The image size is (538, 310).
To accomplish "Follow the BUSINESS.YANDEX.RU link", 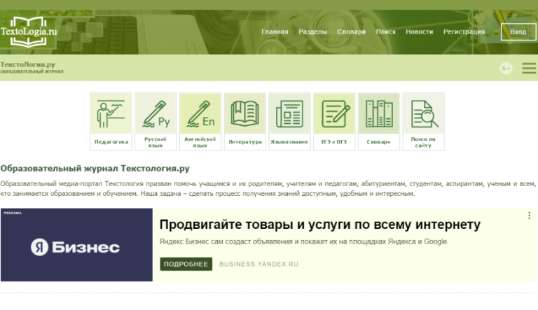I will (x=258, y=264).
